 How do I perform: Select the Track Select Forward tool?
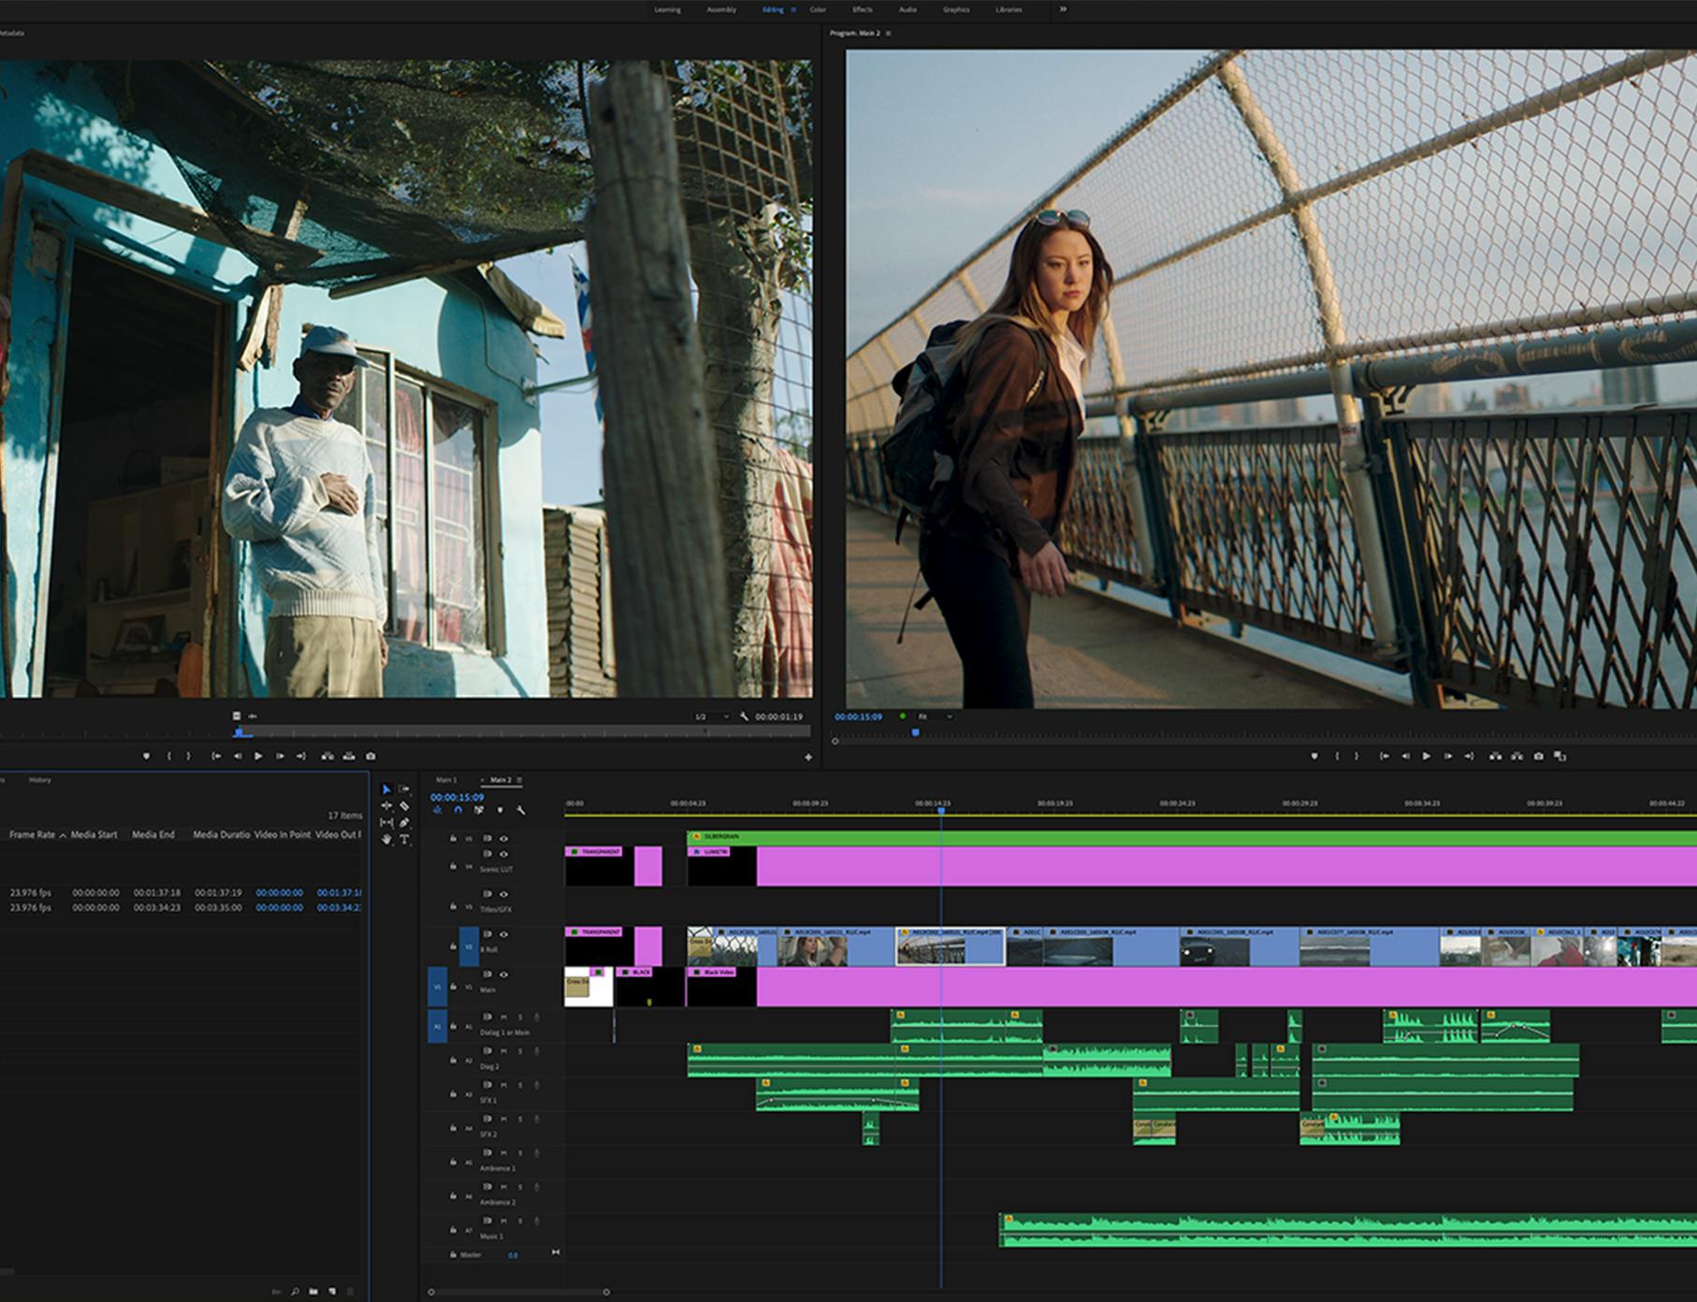[404, 789]
